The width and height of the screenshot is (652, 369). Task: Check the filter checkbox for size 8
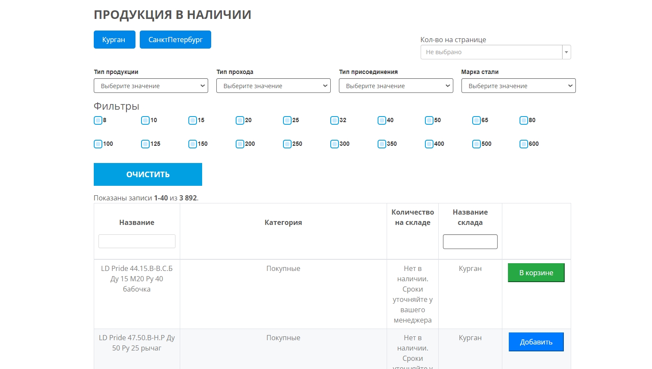tap(98, 120)
